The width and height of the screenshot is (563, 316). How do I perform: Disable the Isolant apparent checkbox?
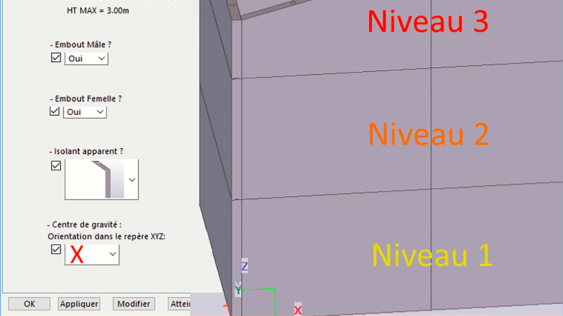pos(56,166)
